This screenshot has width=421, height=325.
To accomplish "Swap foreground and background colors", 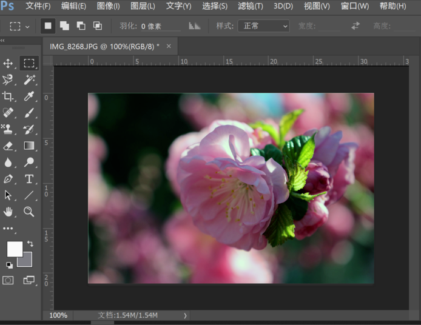I will [x=30, y=244].
